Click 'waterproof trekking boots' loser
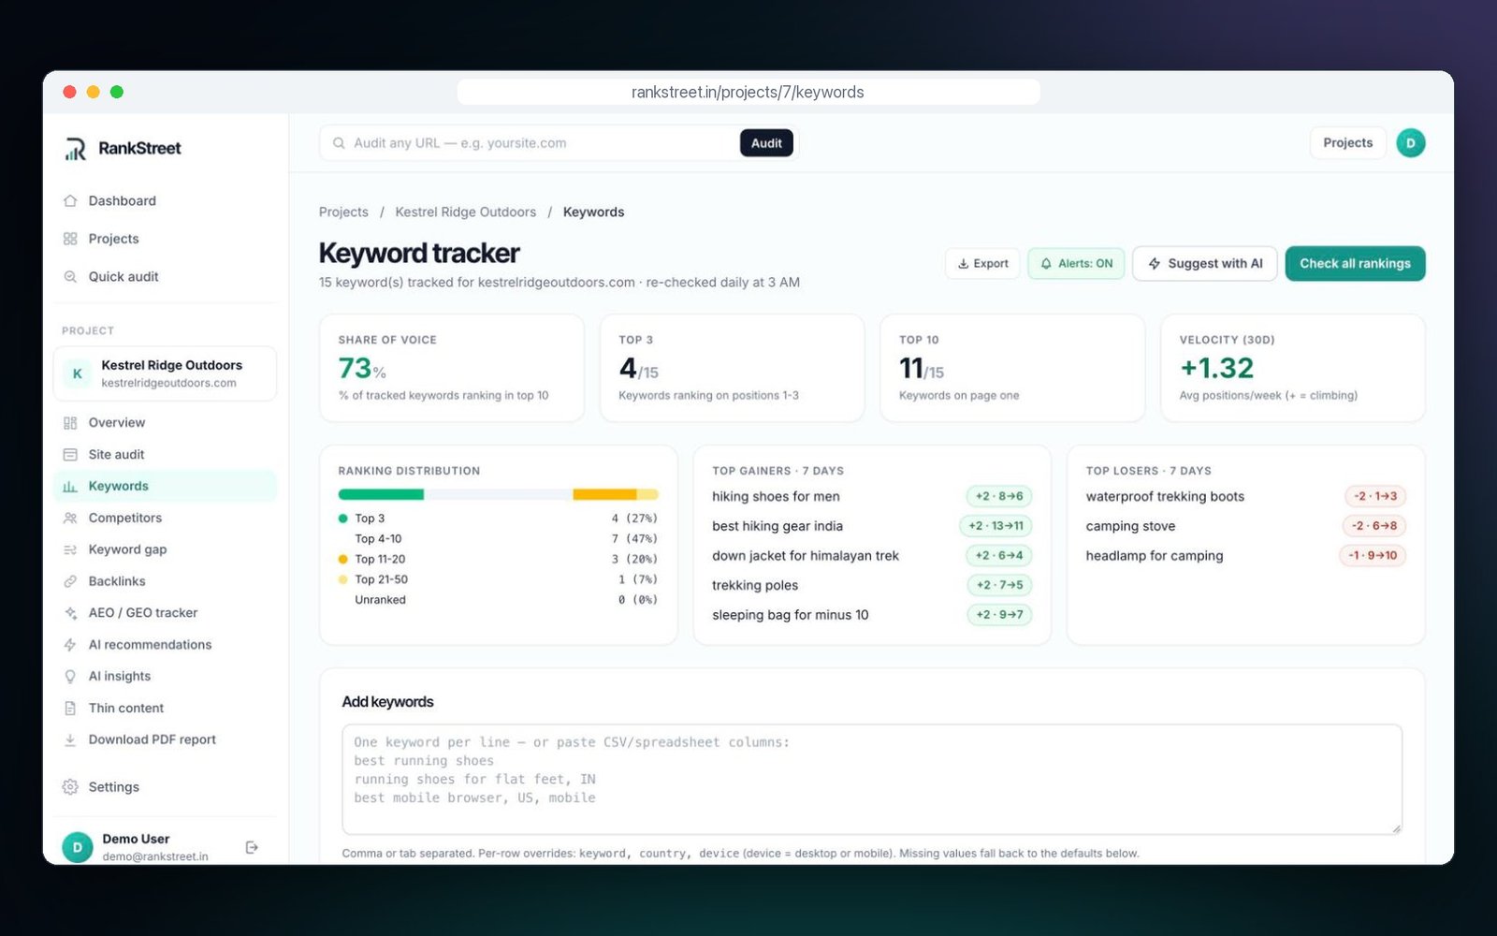Viewport: 1497px width, 936px height. [x=1165, y=497]
